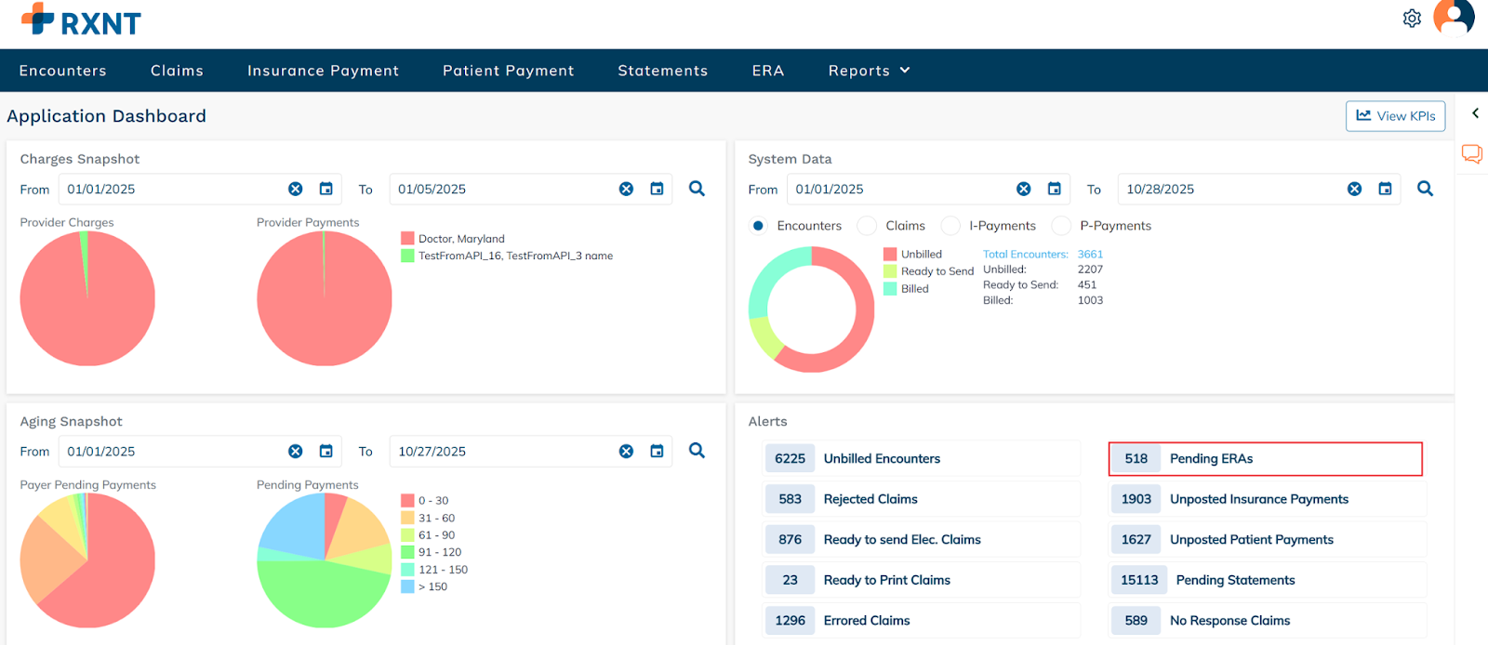Click the Unbilled legend color swatch

(x=890, y=254)
